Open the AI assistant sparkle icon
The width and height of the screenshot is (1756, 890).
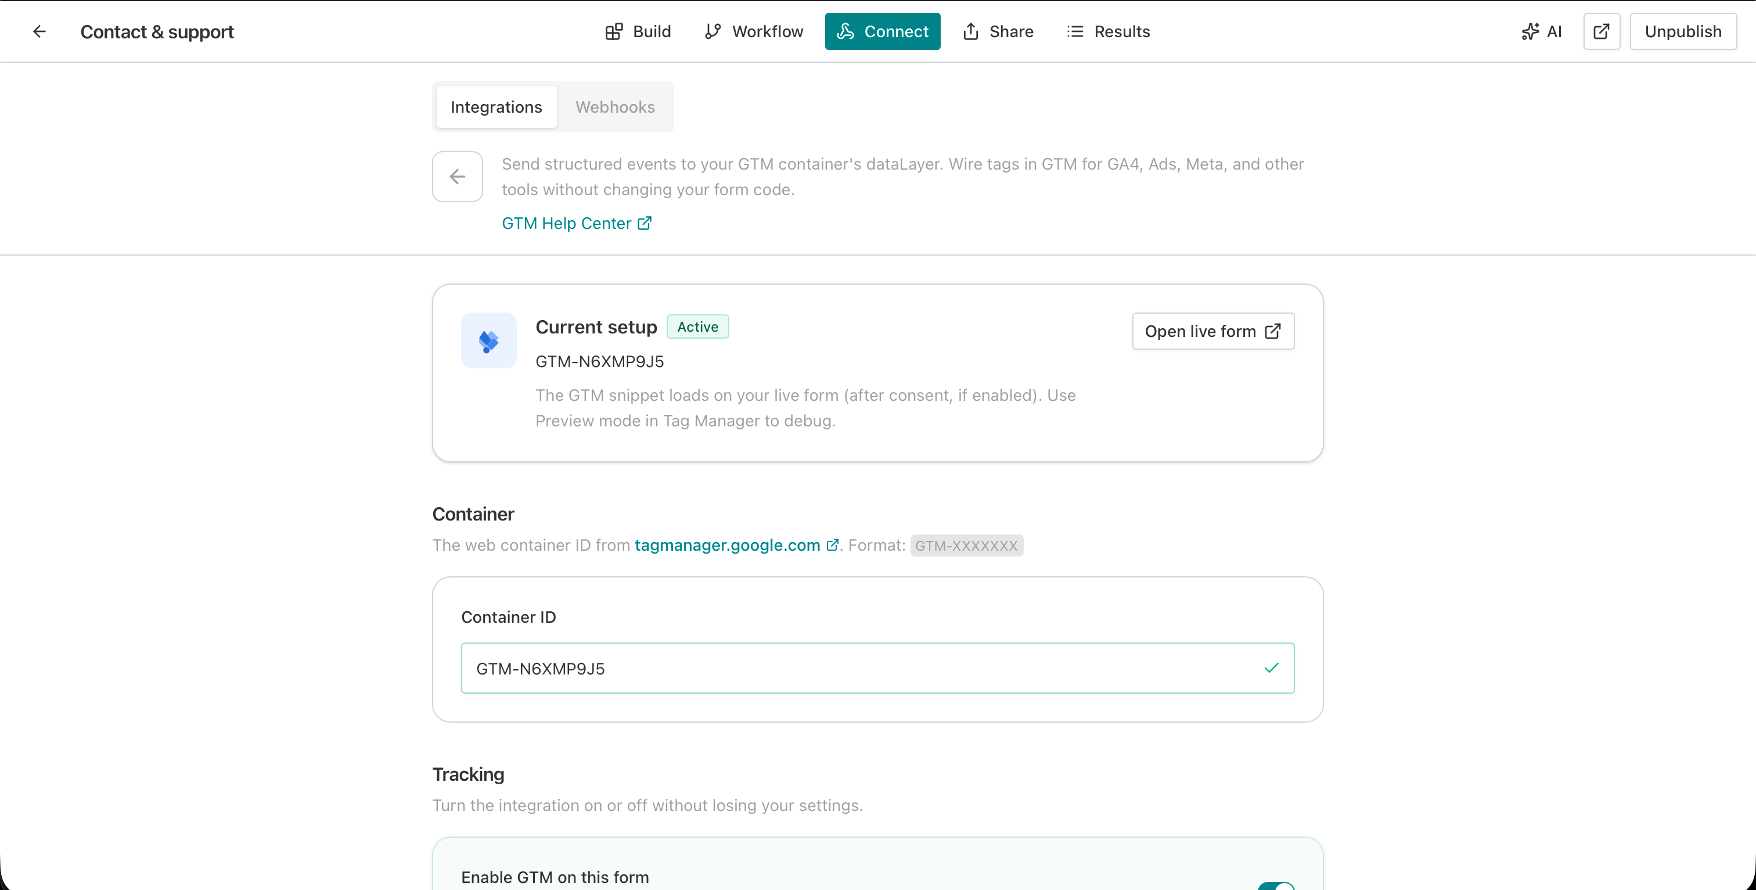point(1531,31)
